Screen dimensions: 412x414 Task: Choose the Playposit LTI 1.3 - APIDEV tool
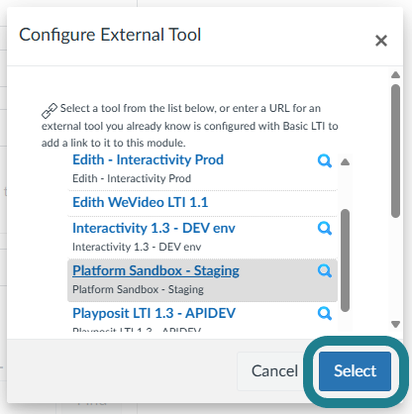(154, 313)
